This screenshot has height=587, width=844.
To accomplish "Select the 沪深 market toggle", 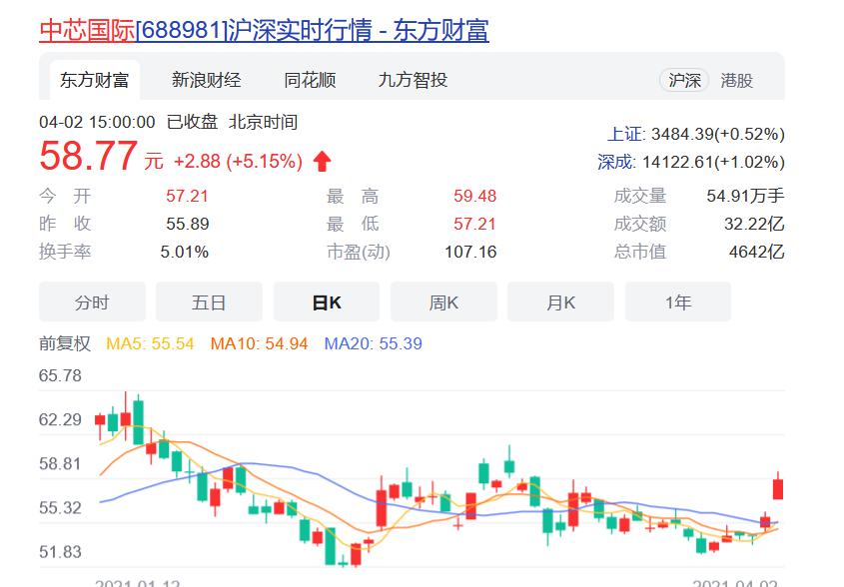I will (x=684, y=81).
